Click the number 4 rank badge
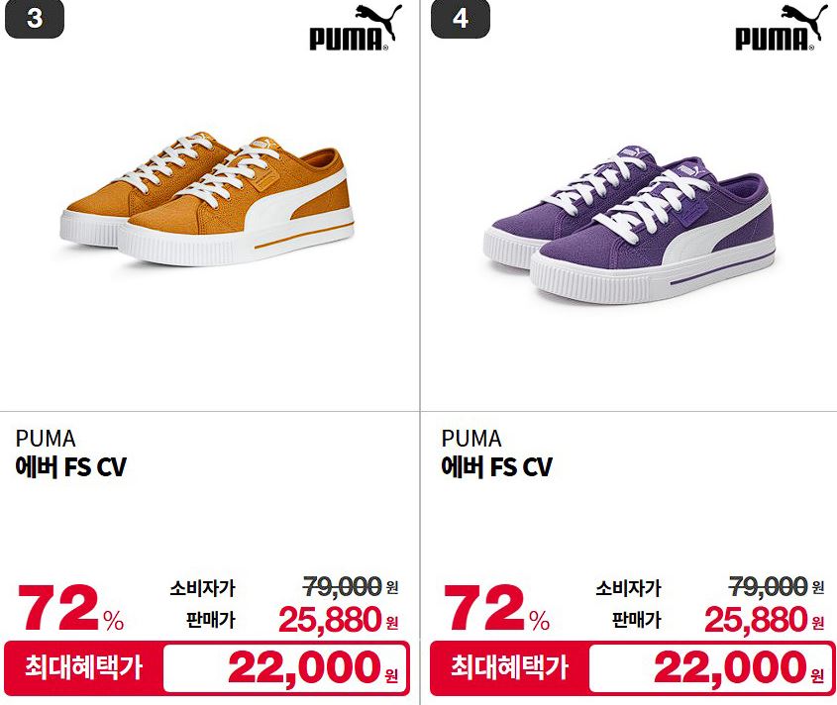Screen dimensions: 837x705 (461, 19)
